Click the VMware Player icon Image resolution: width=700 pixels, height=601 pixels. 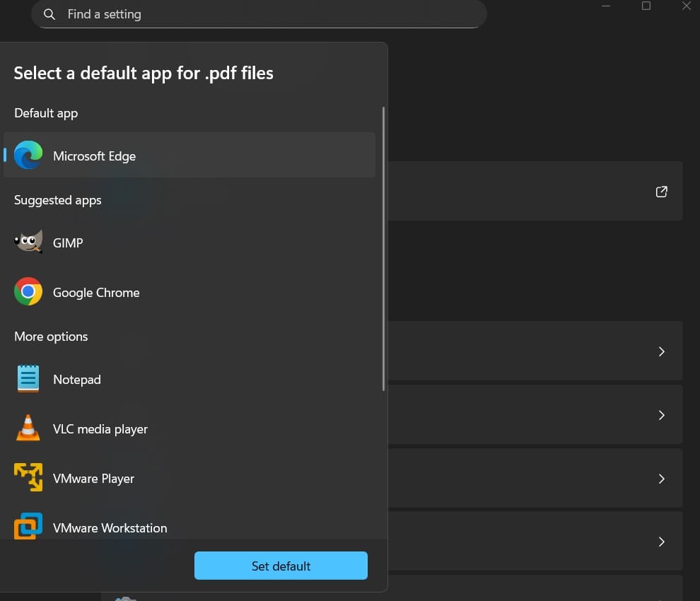coord(28,478)
